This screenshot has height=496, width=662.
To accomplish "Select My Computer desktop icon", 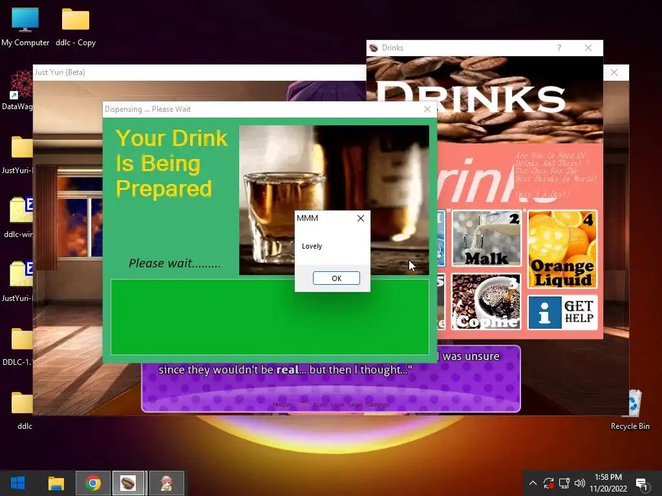I will click(x=25, y=26).
